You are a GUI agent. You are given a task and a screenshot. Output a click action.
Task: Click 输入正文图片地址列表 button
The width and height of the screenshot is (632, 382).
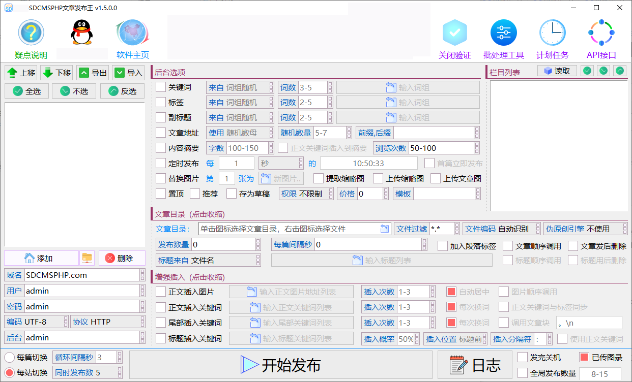(x=291, y=292)
